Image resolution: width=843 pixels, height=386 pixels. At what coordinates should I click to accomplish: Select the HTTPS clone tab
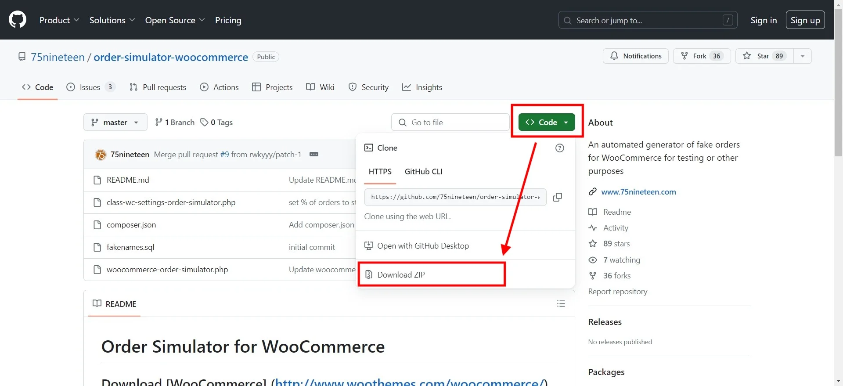click(x=380, y=172)
